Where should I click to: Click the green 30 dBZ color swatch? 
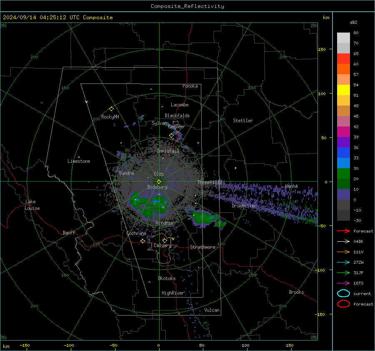pyautogui.click(x=343, y=174)
